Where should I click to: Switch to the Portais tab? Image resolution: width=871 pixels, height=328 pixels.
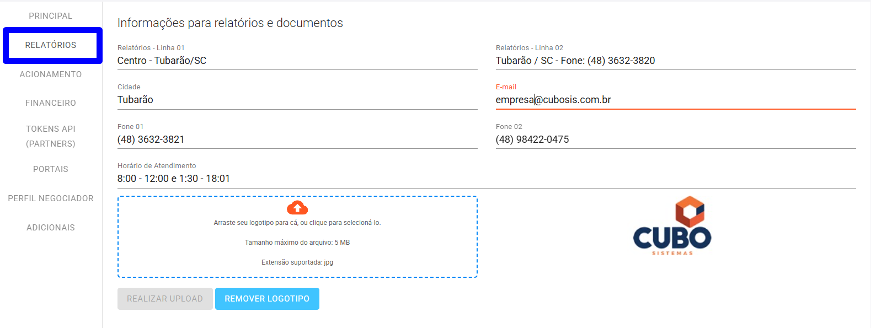point(51,169)
